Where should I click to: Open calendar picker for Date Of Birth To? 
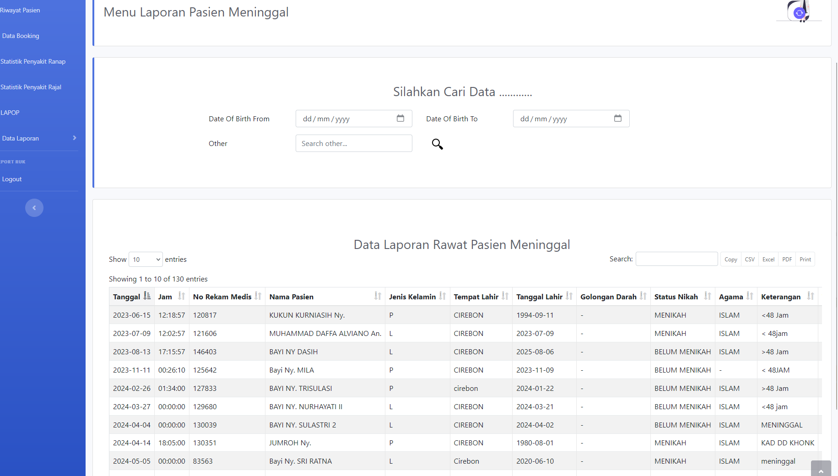click(x=617, y=119)
